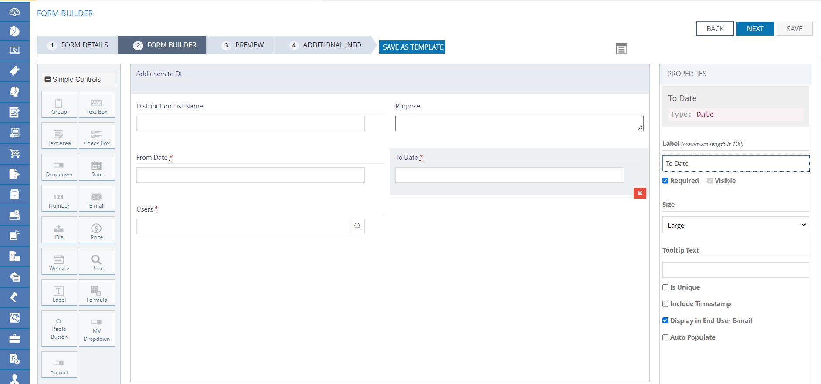Screen dimensions: 821x384
Task: Add a Text Area control
Action: 59,136
